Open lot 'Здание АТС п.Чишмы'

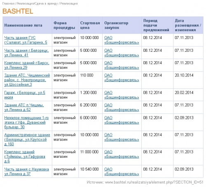pos(24,108)
